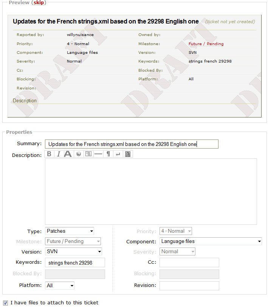This screenshot has width=268, height=307.
Task: Click the line break arrow icon
Action: [118, 154]
